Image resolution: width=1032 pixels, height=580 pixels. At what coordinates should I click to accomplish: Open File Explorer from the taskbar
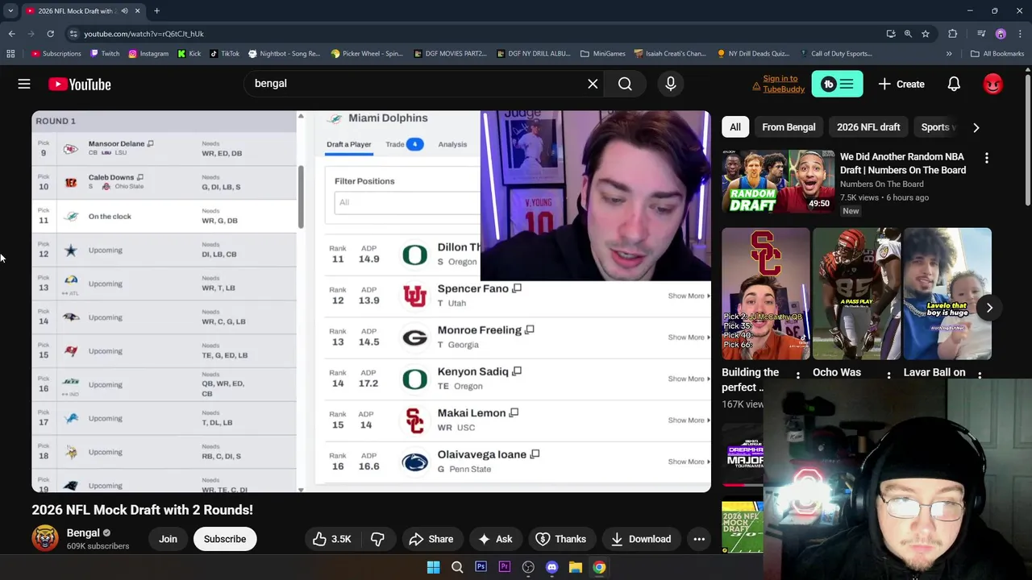576,567
